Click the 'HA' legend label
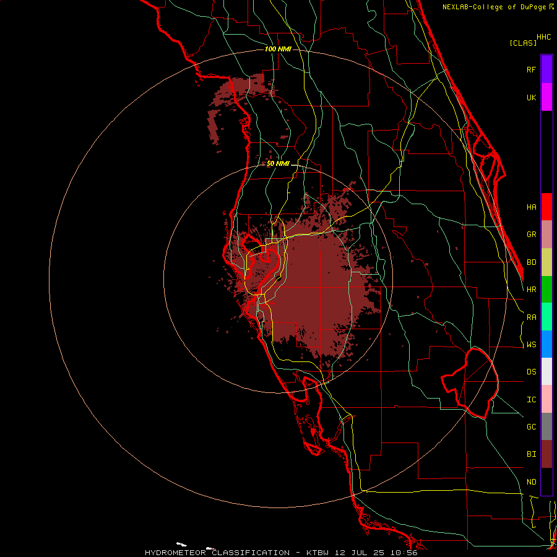Screen dimensions: 557x557 click(x=531, y=207)
